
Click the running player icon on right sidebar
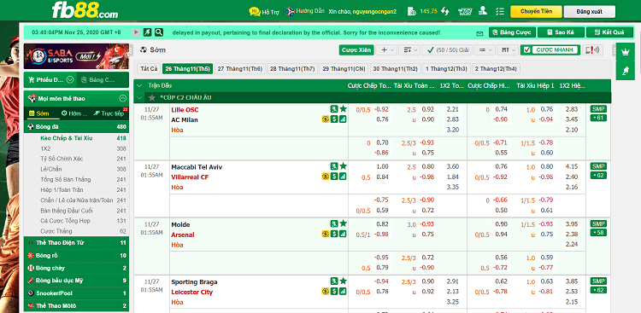click(625, 71)
